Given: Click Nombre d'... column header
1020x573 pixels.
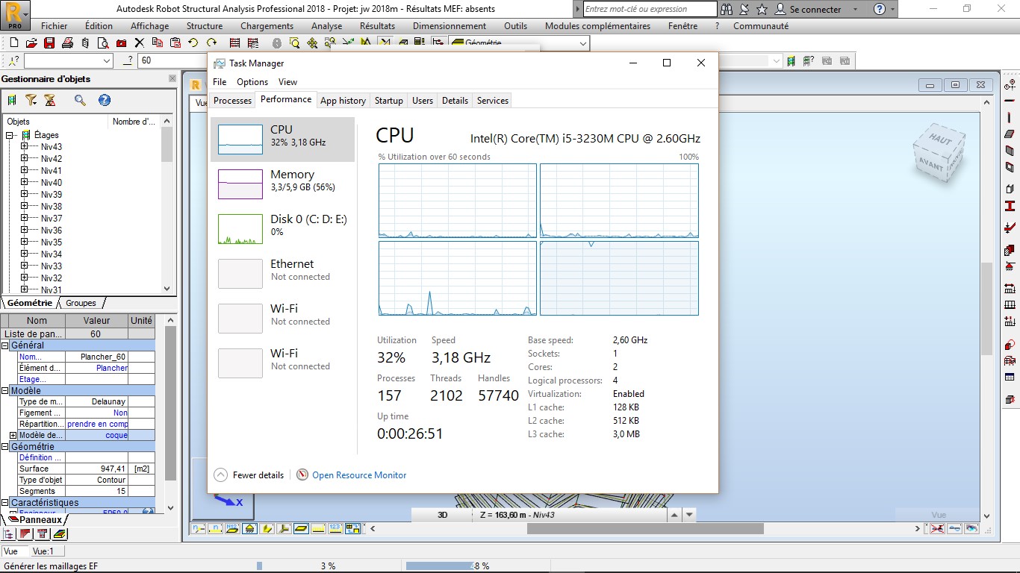Looking at the screenshot, I should [134, 122].
